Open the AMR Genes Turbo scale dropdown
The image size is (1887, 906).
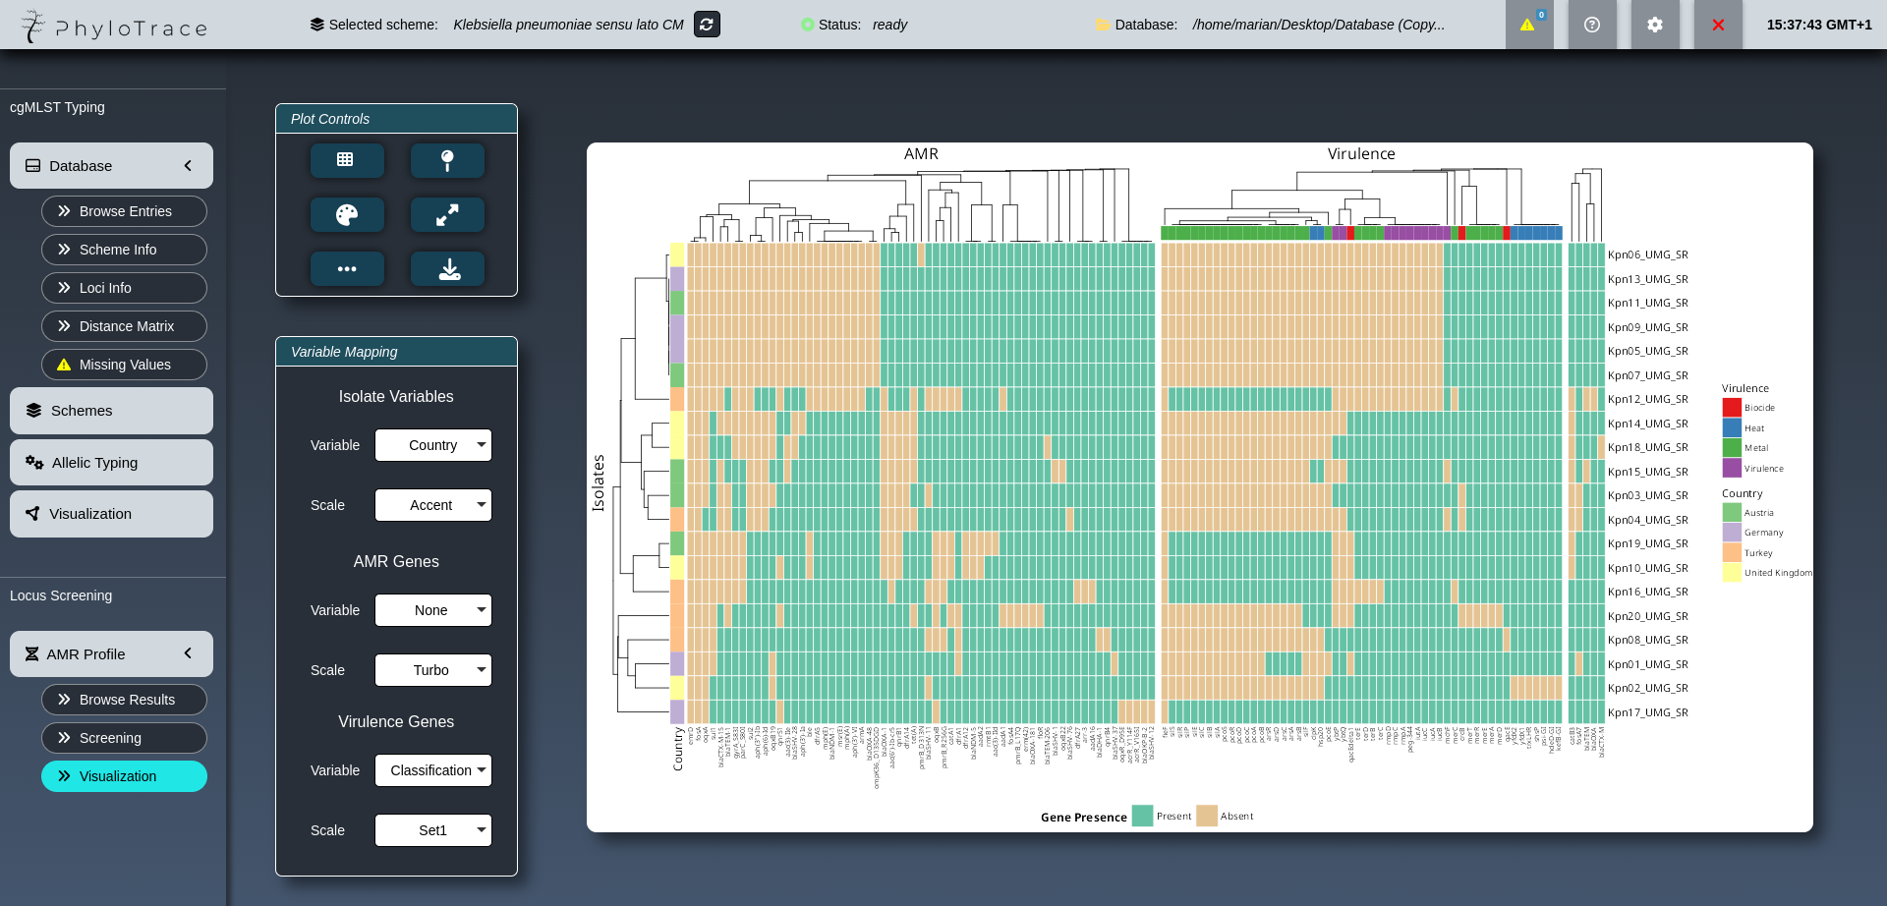(432, 670)
